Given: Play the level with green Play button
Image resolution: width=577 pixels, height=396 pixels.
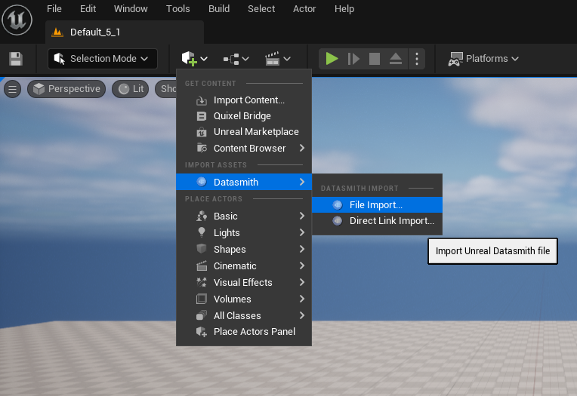Looking at the screenshot, I should pos(332,59).
